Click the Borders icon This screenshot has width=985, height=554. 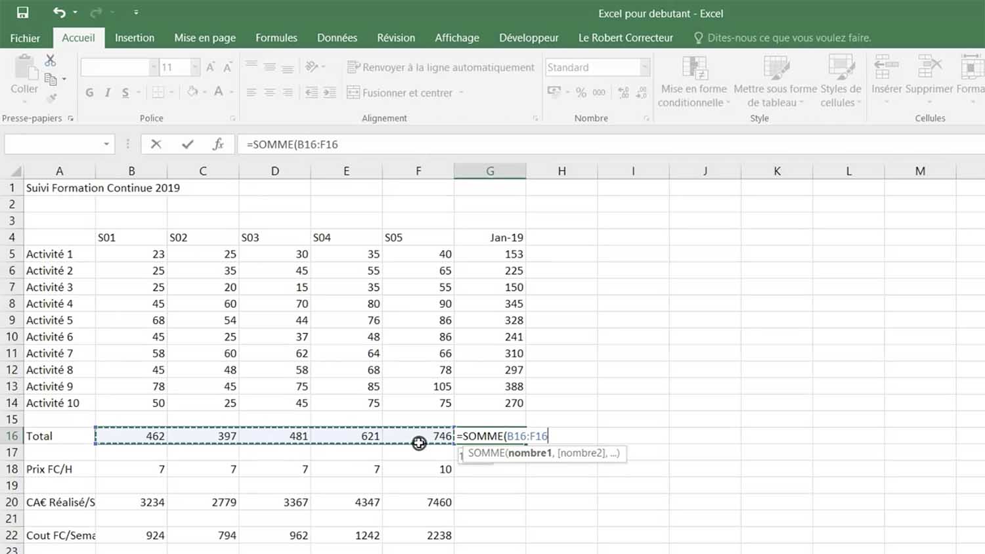point(158,93)
